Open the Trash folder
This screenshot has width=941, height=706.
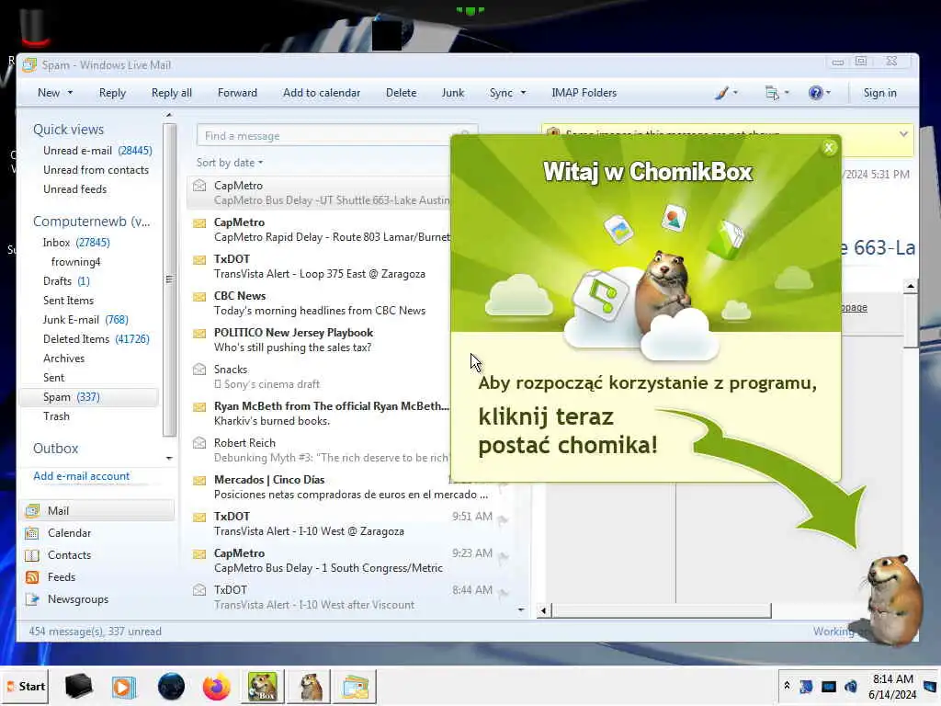click(x=56, y=416)
